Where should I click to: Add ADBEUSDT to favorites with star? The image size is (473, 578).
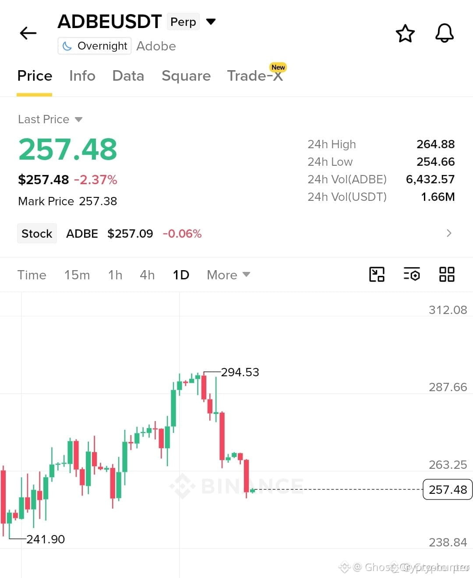tap(405, 33)
